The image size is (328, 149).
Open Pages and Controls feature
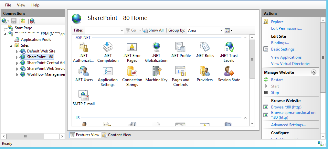pos(181,71)
